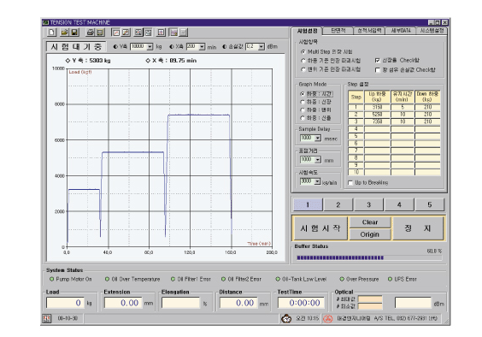Click the Step 2 Up 하중 cell 5250
Screen dimensions: 482x337
tap(377, 115)
